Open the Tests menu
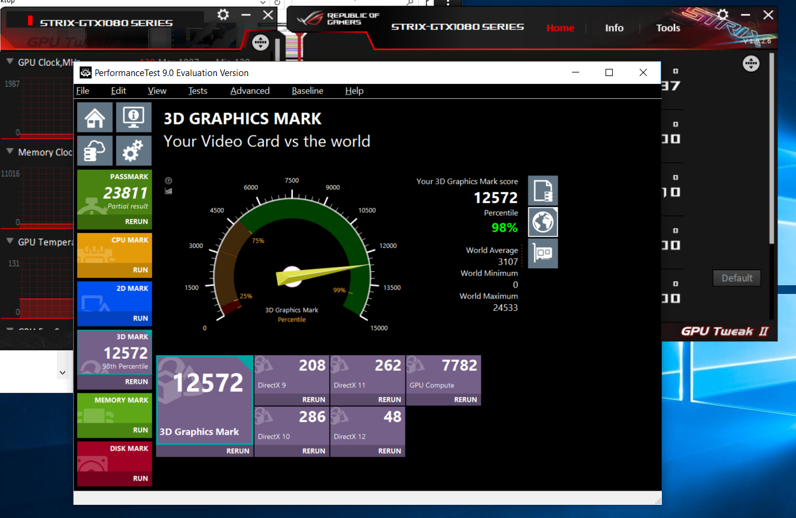This screenshot has height=518, width=796. tap(198, 91)
